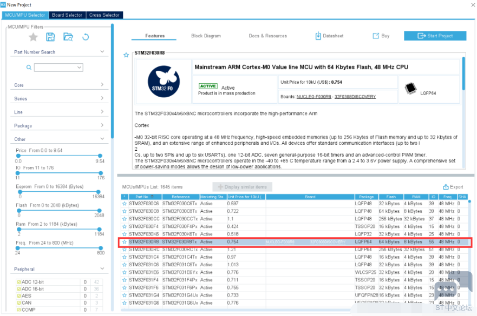Viewport: 477px width, 316px height.
Task: Click the Start Project button
Action: click(x=435, y=36)
